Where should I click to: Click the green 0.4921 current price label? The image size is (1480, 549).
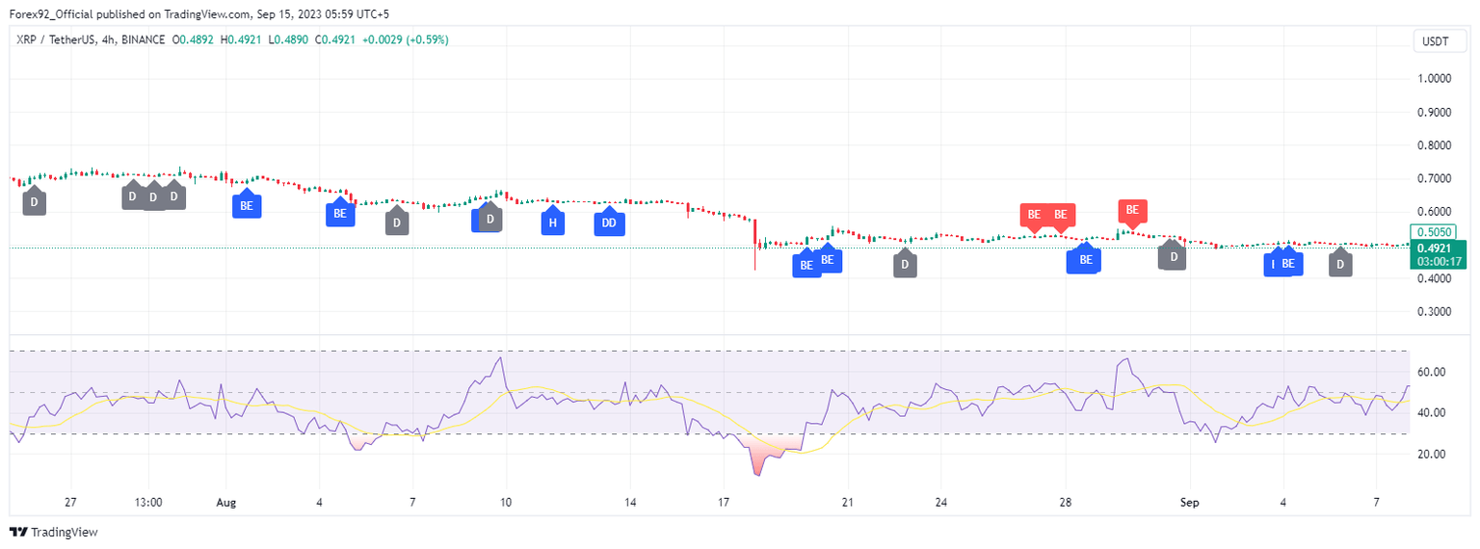point(1434,248)
